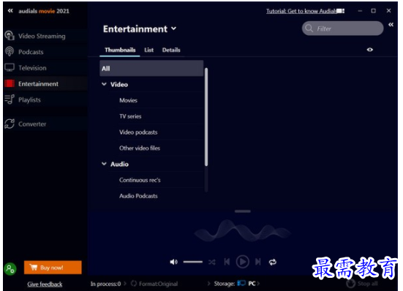Select the Movies category
Image resolution: width=403 pixels, height=291 pixels.
point(128,100)
